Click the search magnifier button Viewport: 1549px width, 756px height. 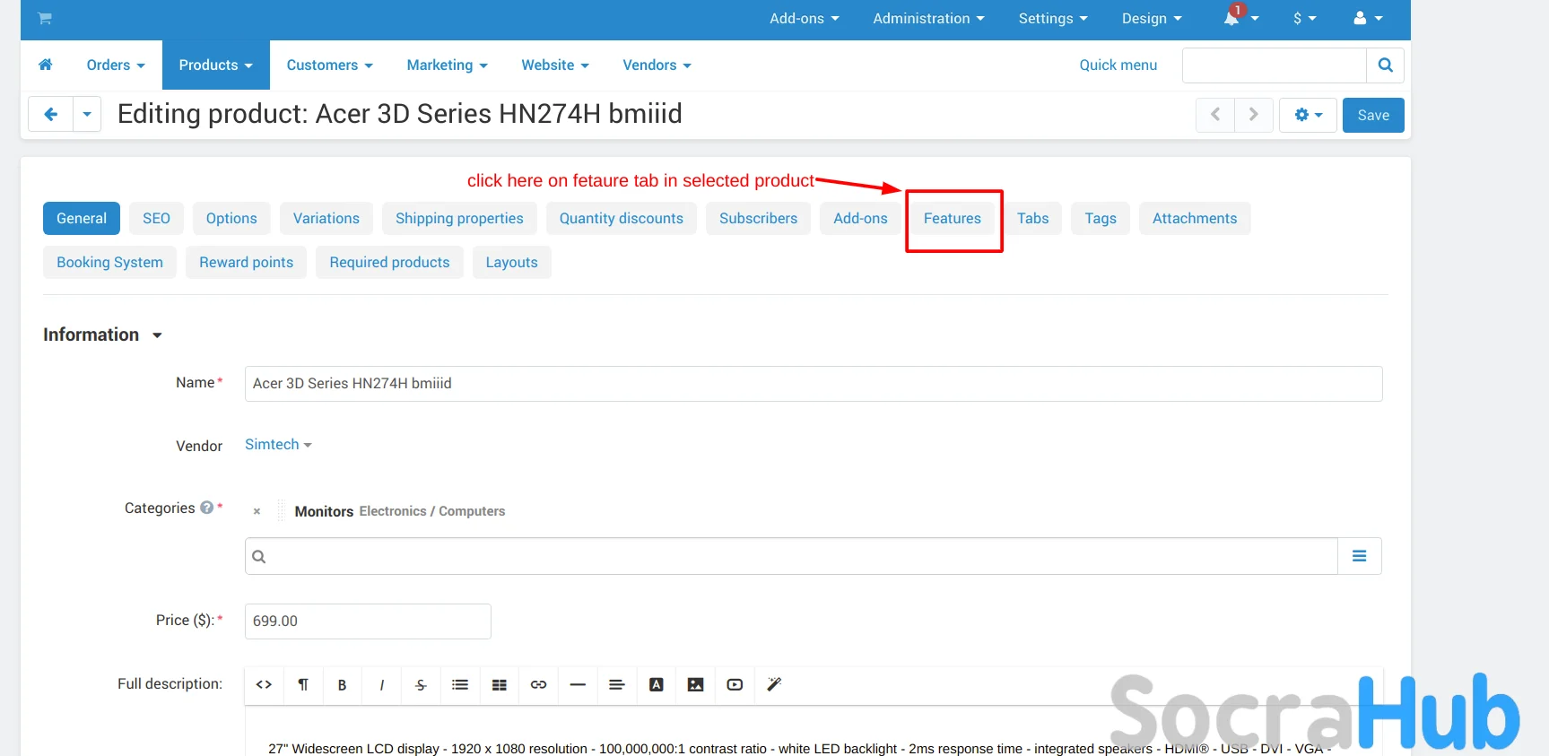pyautogui.click(x=1385, y=65)
